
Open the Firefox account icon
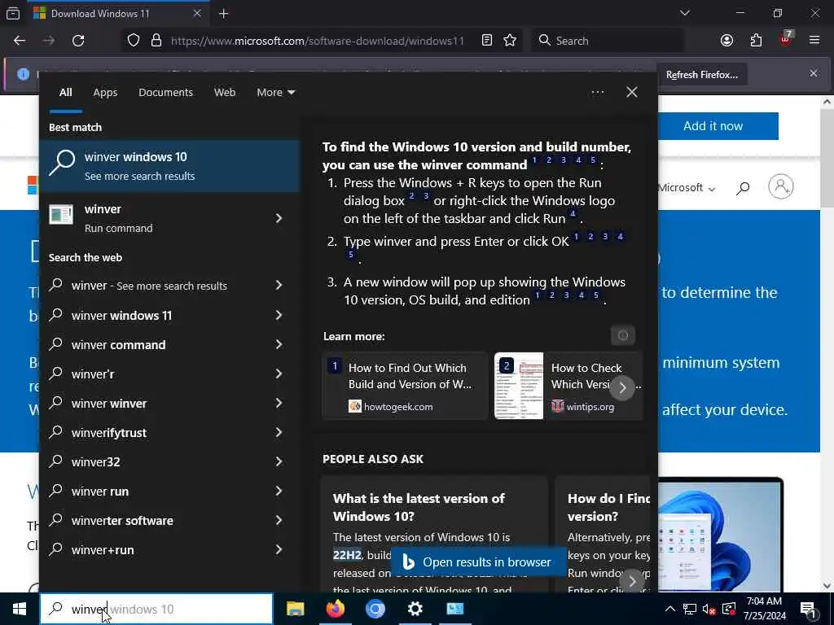(726, 41)
